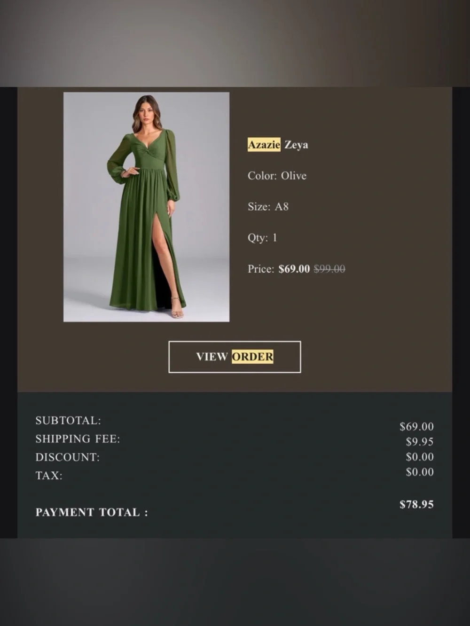Viewport: 470px width, 626px height.
Task: Click the SHIPPING FEE line
Action: 77,438
